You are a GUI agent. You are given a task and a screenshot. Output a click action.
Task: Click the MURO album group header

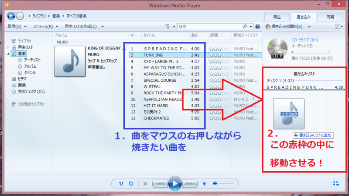(x=62, y=42)
